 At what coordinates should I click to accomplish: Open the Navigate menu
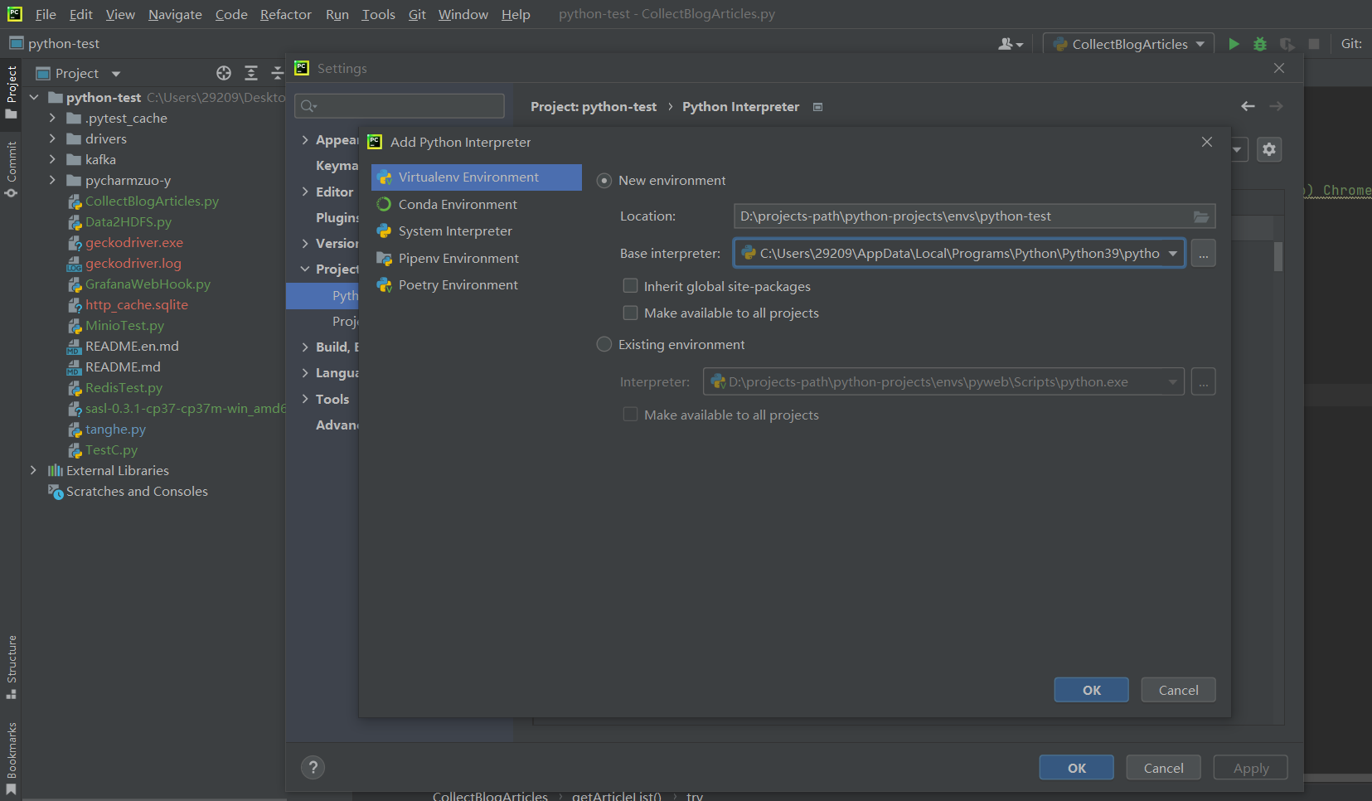[175, 14]
